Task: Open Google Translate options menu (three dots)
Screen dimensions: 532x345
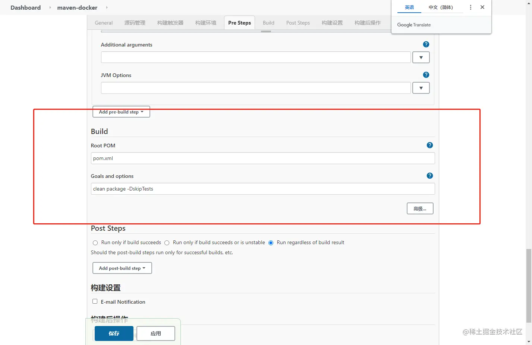Action: (x=470, y=7)
